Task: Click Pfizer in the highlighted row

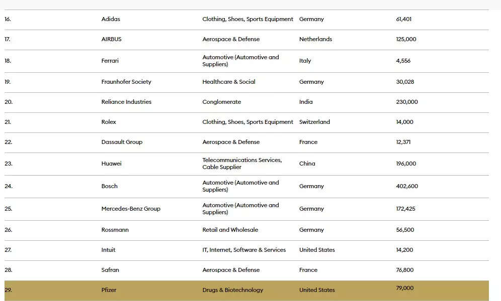Action: point(109,290)
